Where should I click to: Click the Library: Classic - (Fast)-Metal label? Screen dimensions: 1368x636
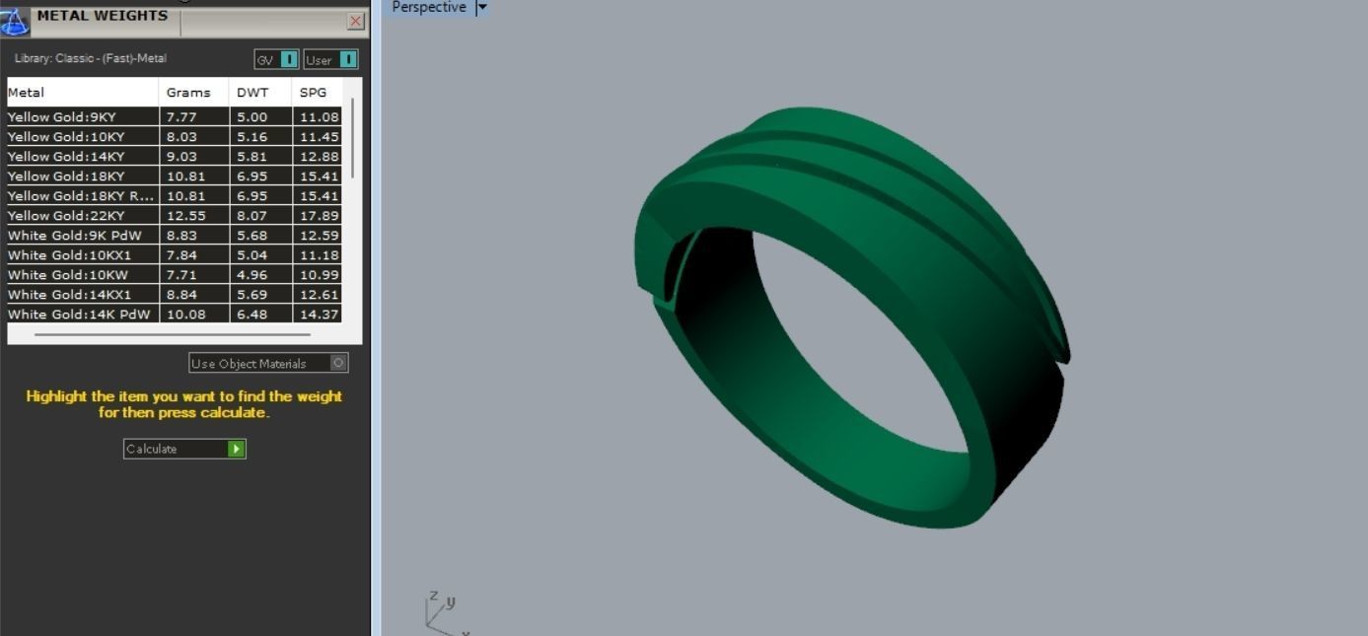pyautogui.click(x=91, y=59)
